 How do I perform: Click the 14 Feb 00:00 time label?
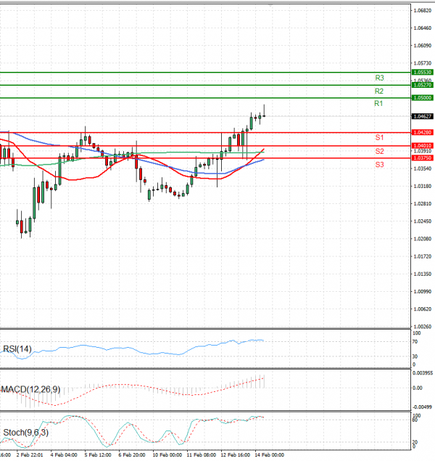point(269,454)
